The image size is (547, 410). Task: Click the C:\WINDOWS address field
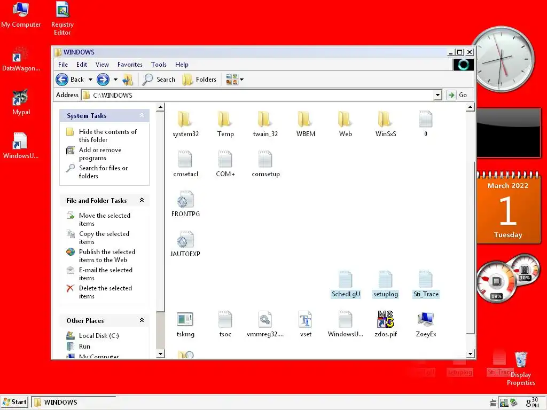(257, 95)
